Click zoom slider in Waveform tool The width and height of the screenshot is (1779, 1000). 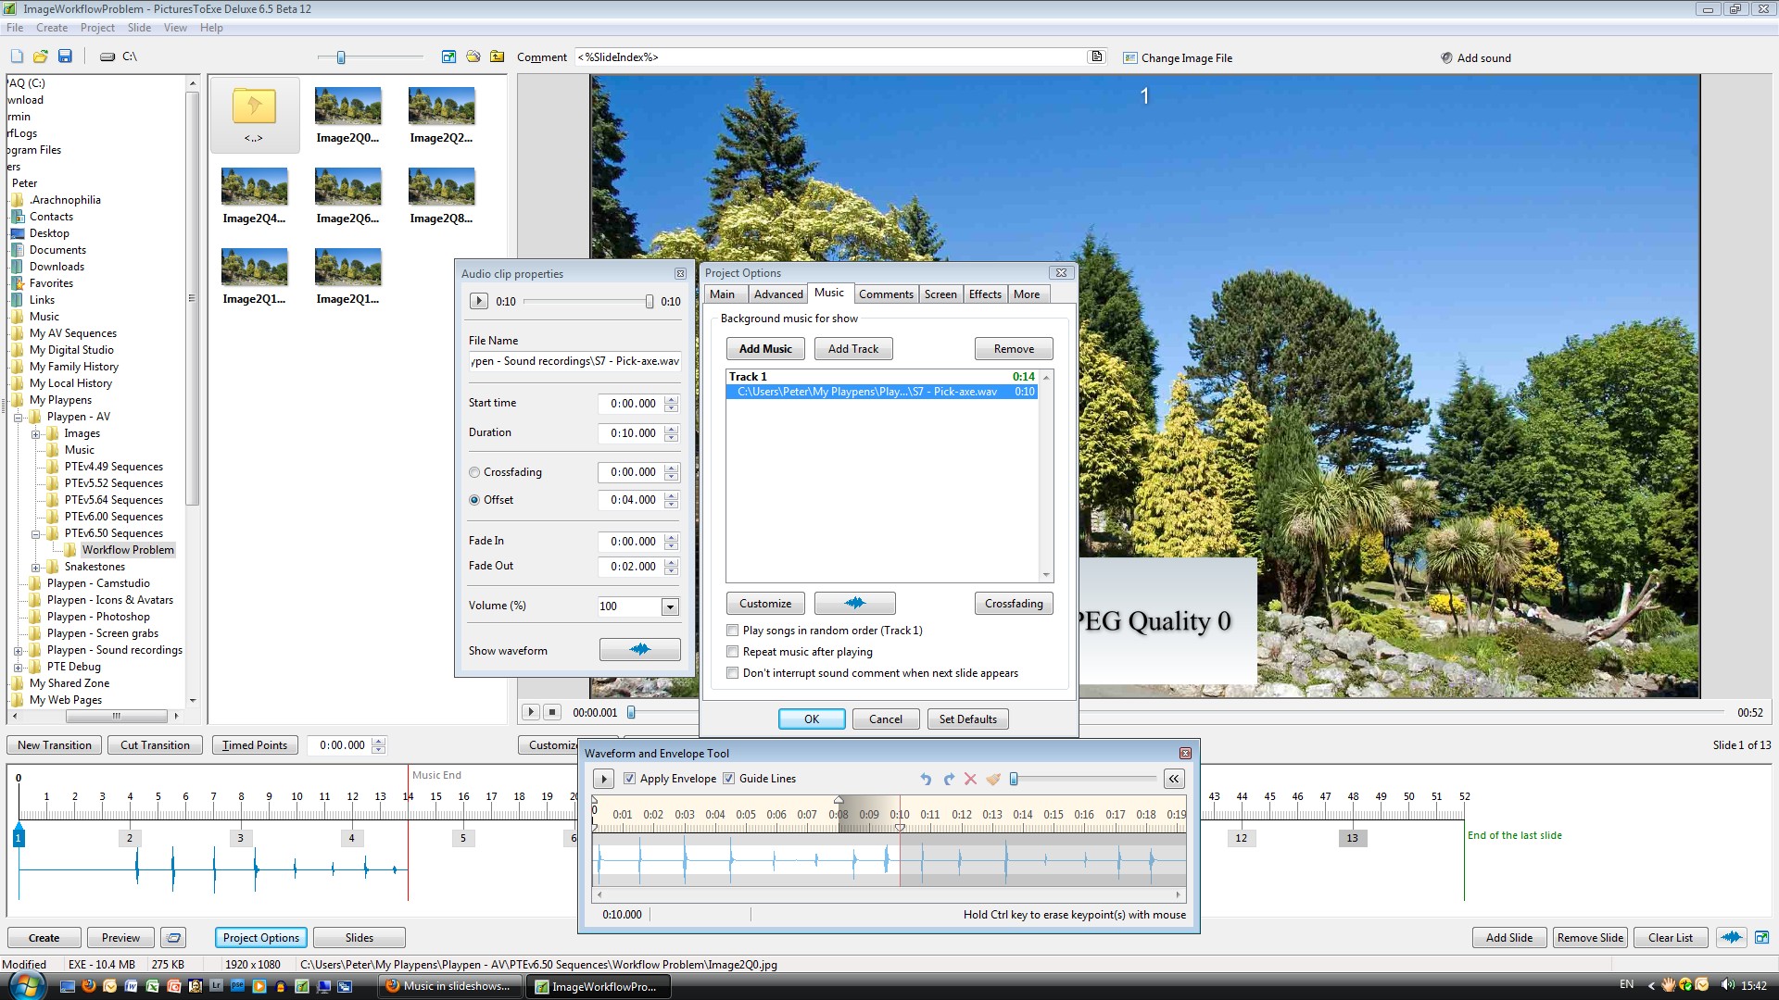point(1014,779)
